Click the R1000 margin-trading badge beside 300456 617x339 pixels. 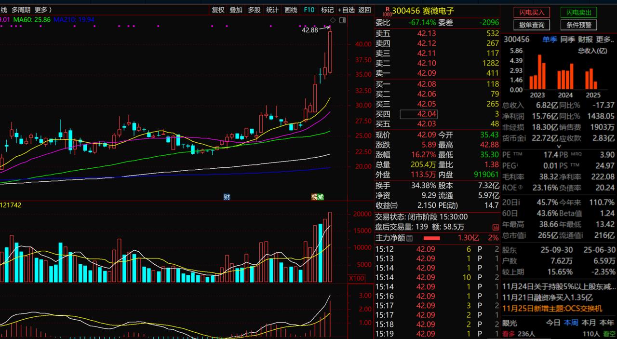pyautogui.click(x=387, y=12)
